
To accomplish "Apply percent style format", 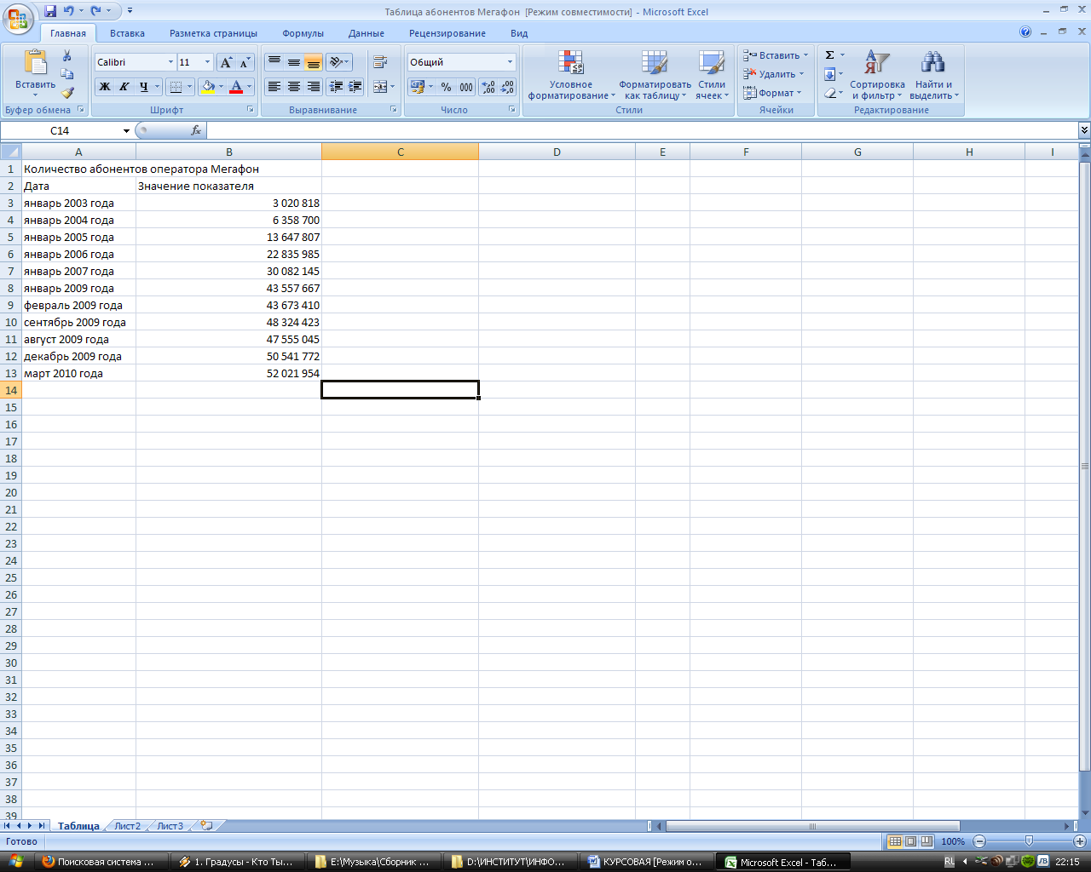I will [446, 87].
